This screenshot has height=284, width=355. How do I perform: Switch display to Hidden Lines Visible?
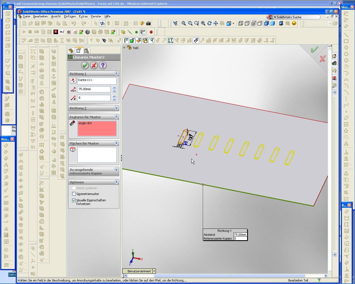click(247, 24)
